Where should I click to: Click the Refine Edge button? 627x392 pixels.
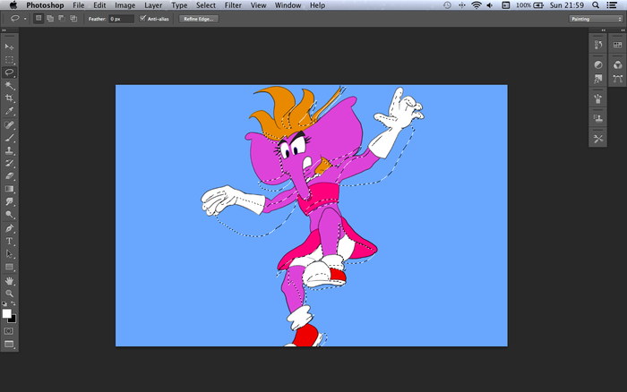click(198, 18)
